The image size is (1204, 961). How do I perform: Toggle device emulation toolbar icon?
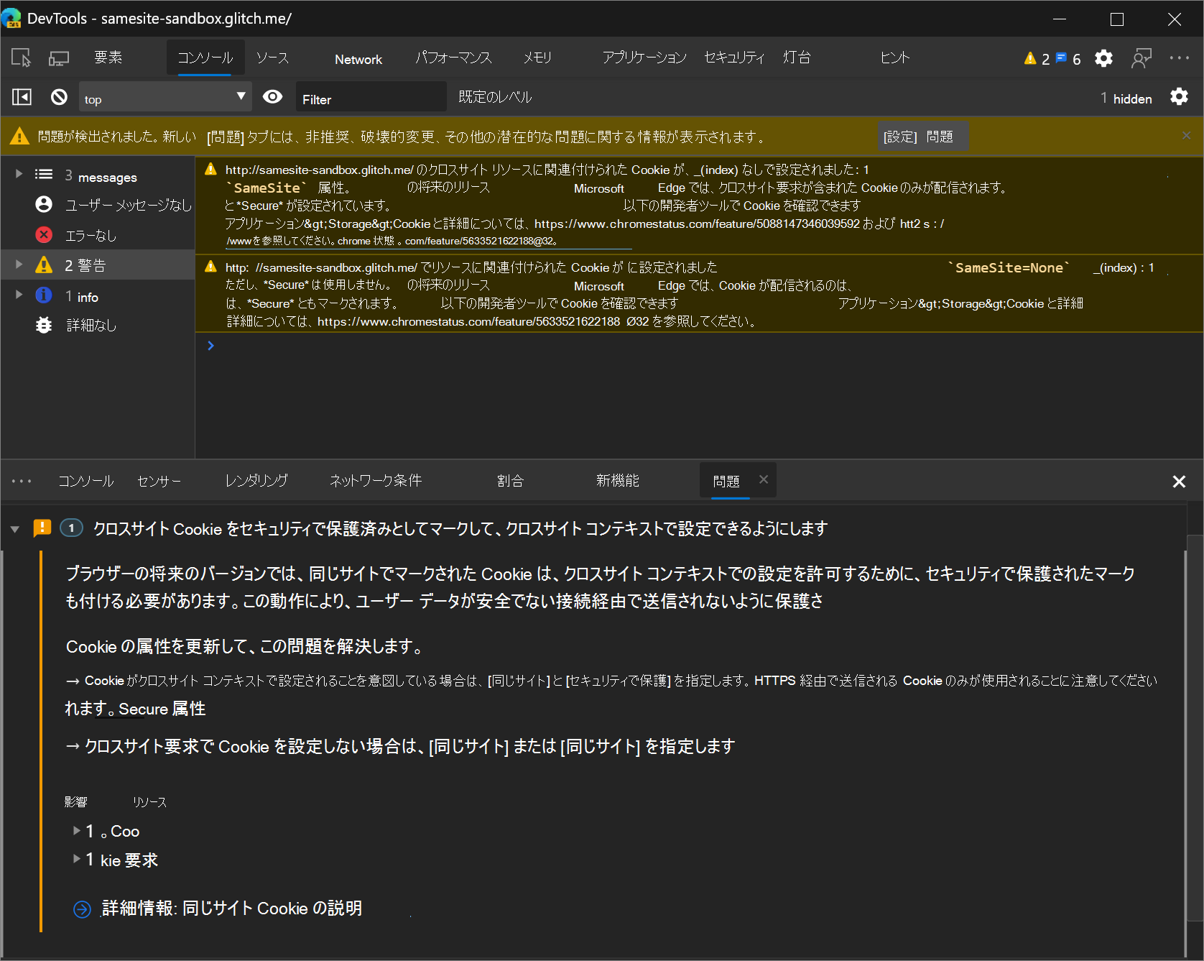pyautogui.click(x=59, y=58)
